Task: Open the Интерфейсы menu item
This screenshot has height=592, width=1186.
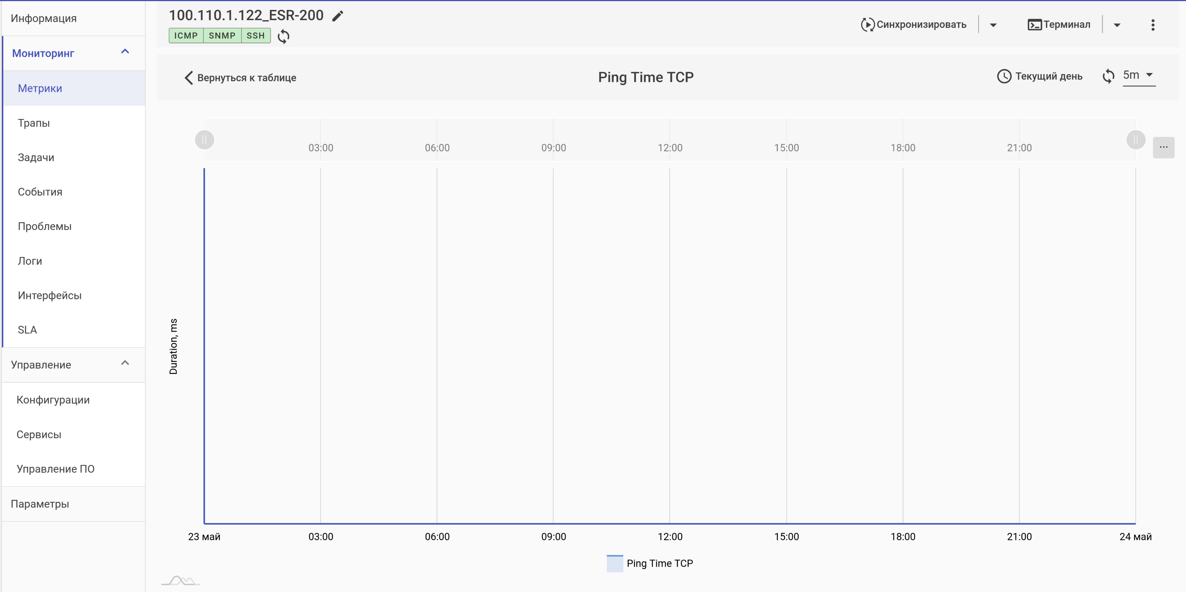Action: [50, 295]
